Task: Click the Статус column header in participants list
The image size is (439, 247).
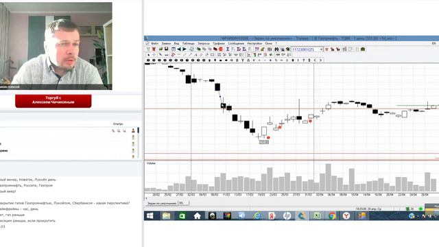Action: (x=118, y=123)
